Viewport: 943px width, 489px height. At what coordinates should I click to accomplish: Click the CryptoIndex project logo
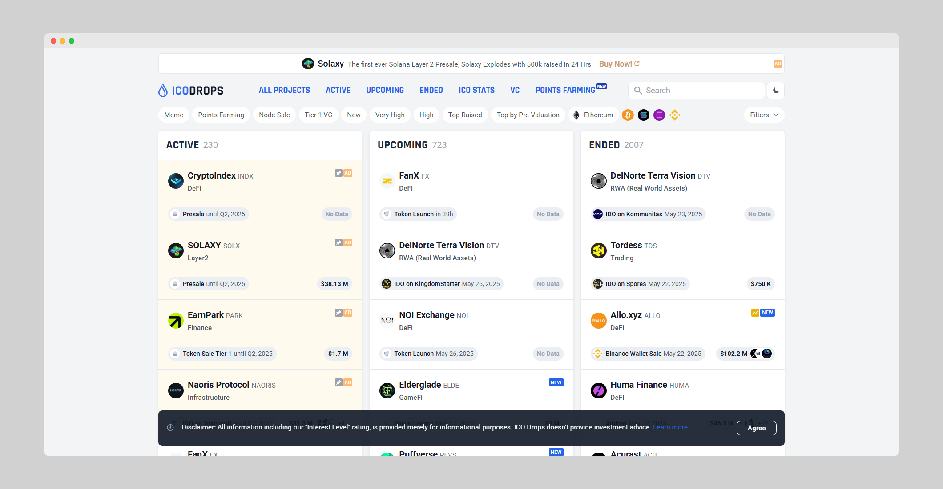tap(176, 181)
